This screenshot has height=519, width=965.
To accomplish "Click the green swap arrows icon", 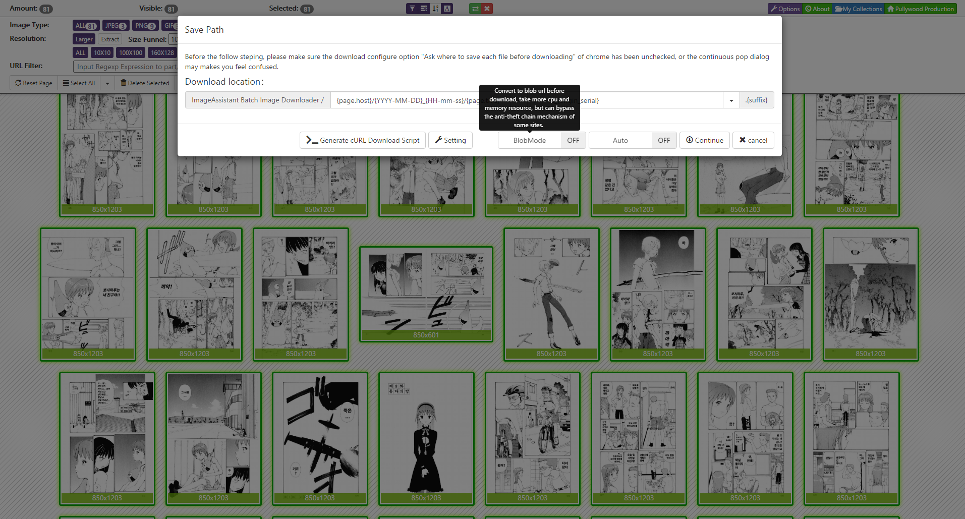I will (475, 9).
